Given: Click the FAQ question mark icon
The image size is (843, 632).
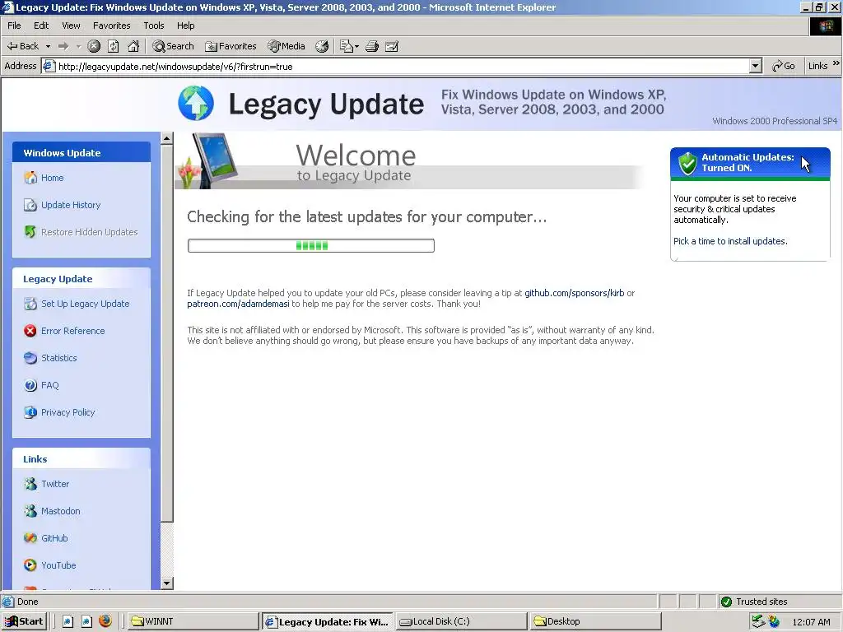Looking at the screenshot, I should tap(30, 385).
